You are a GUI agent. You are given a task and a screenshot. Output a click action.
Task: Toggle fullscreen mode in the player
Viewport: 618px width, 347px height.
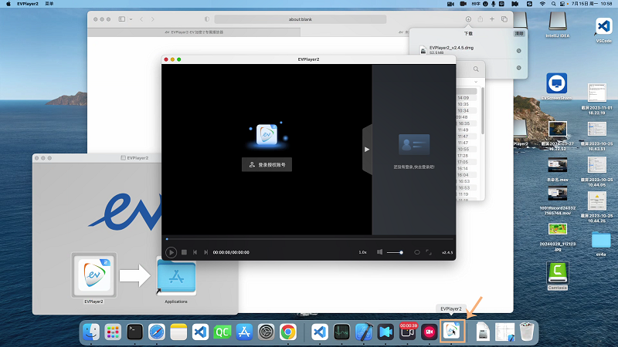click(429, 252)
